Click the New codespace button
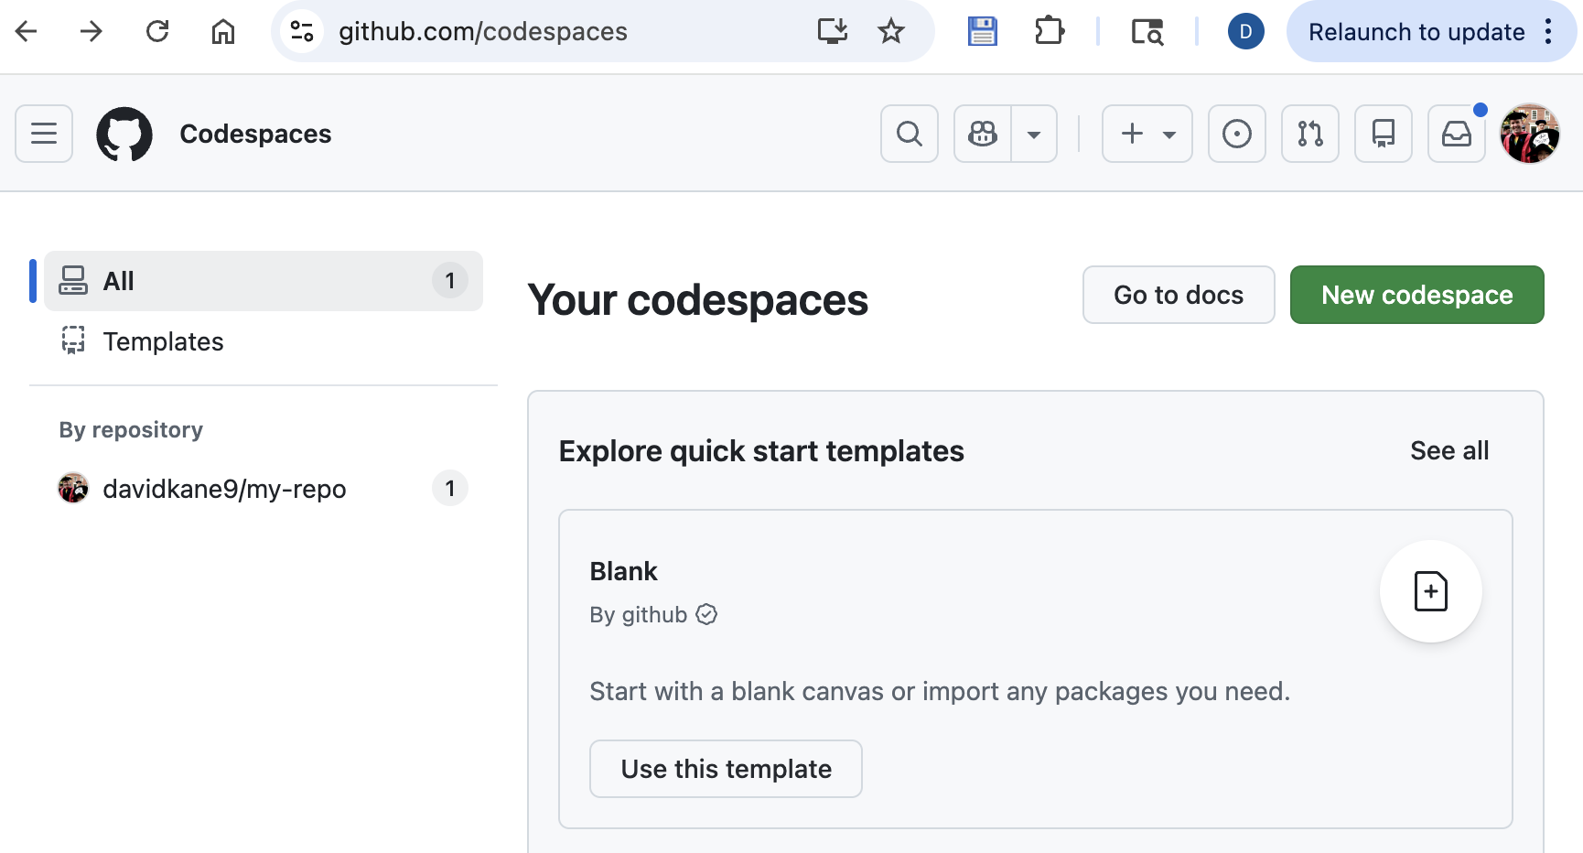1583x853 pixels. click(1416, 295)
